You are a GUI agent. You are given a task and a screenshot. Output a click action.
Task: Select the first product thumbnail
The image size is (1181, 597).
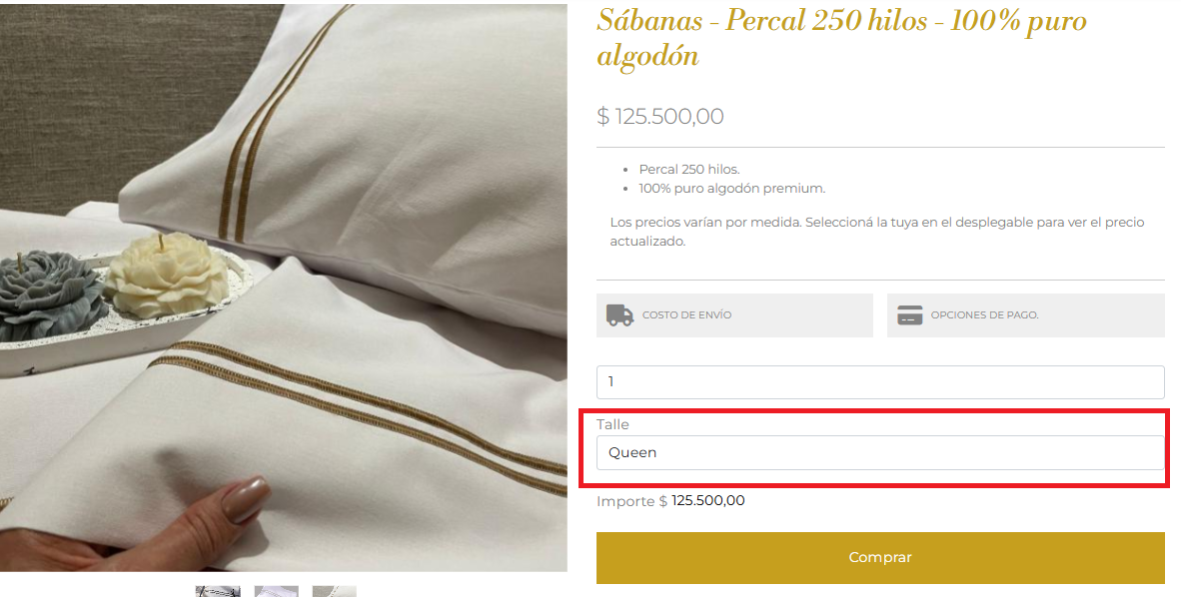pos(218,591)
